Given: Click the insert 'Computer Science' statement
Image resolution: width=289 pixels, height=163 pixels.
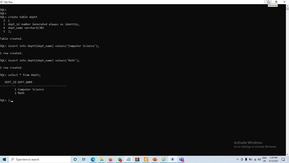Looking at the screenshot, I should click(x=50, y=46).
